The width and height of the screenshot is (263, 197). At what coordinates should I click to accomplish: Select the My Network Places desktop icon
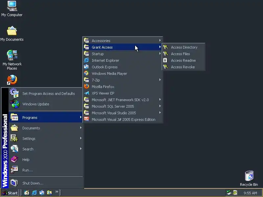pos(12,60)
